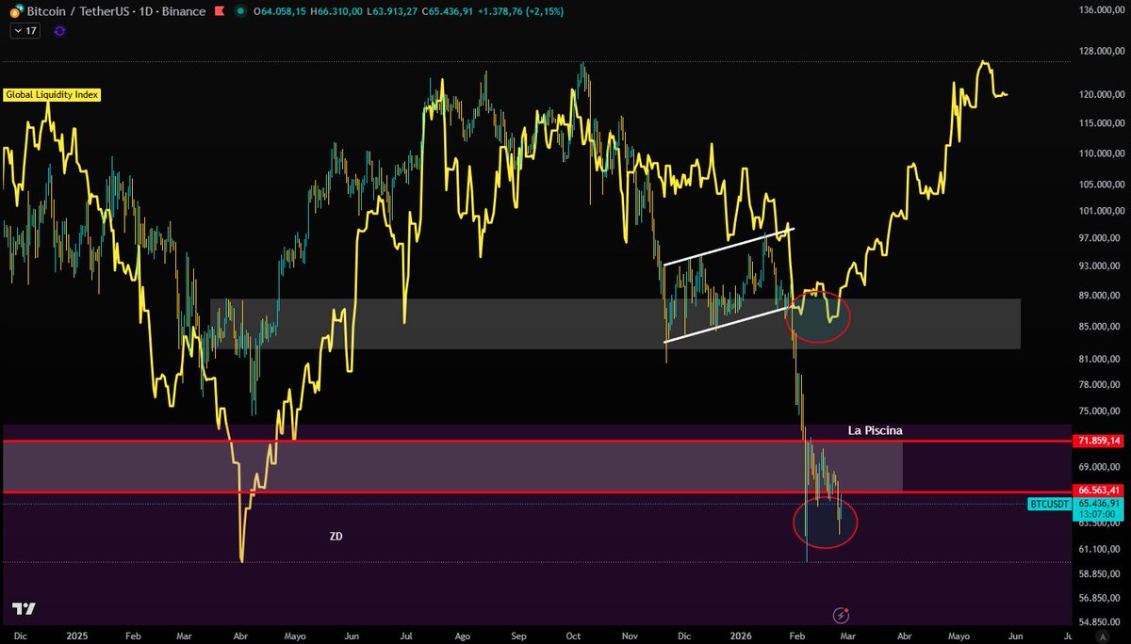Click the high value H66.310,00
The height and width of the screenshot is (644, 1131).
click(x=335, y=10)
